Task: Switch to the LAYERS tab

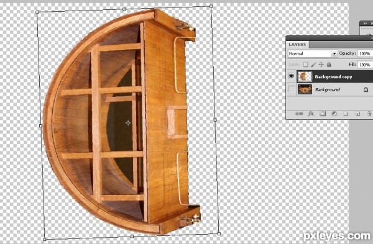Action: coord(297,45)
